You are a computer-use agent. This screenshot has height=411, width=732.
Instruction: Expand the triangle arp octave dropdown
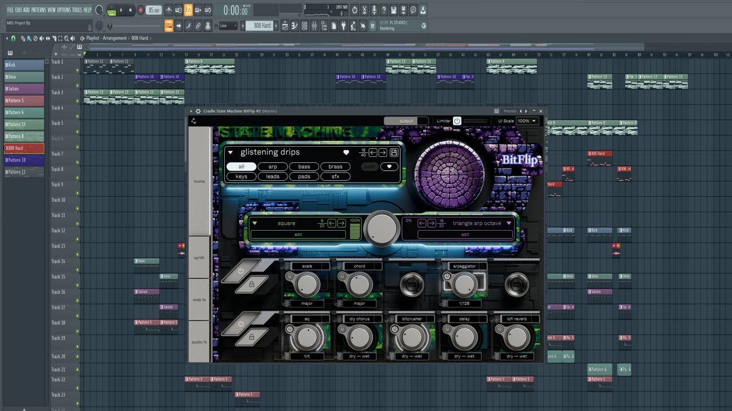[x=509, y=223]
